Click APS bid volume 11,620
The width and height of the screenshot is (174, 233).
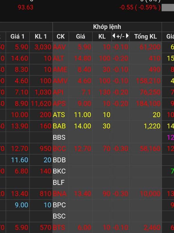(41, 104)
